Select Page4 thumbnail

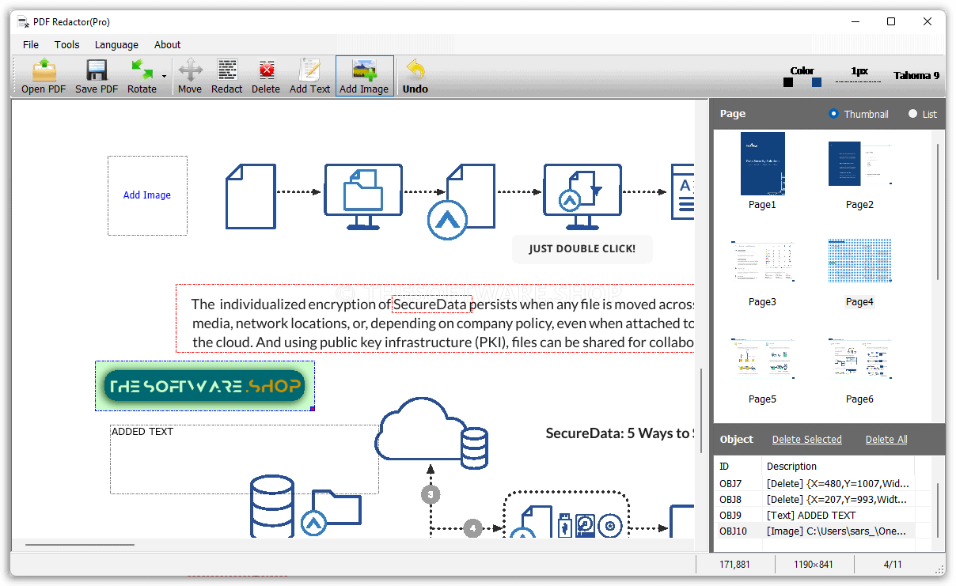pyautogui.click(x=859, y=261)
